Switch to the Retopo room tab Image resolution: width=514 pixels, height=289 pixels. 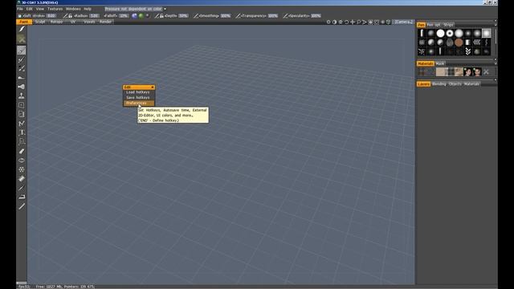tap(56, 22)
